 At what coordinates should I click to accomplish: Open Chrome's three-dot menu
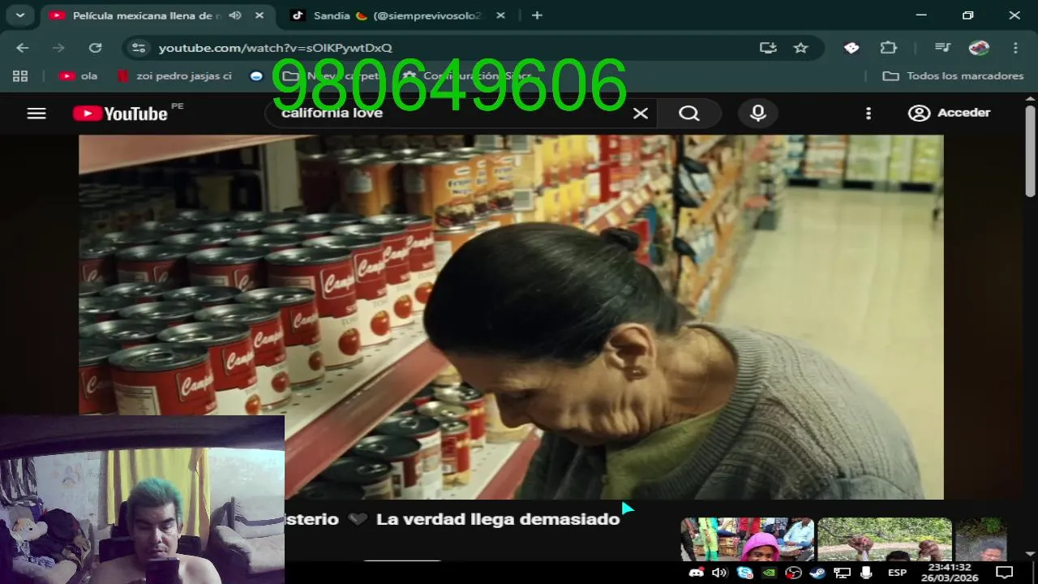pyautogui.click(x=1015, y=48)
